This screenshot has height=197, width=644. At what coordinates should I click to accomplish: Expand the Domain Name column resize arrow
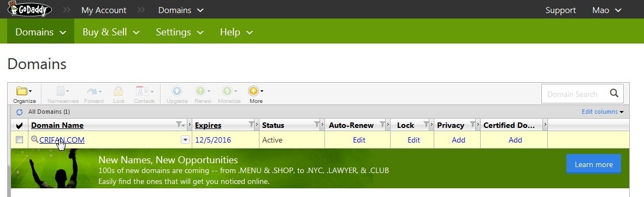(190, 125)
